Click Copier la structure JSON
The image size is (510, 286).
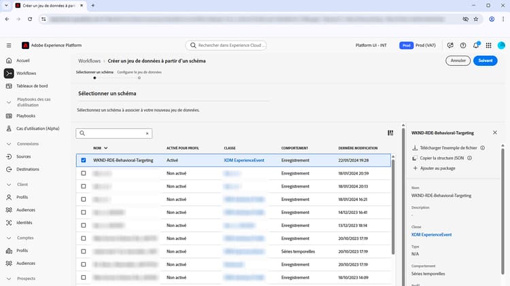pyautogui.click(x=441, y=158)
